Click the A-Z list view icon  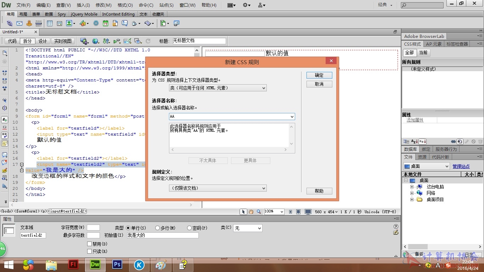(x=414, y=142)
